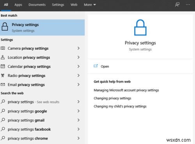Select 'privacy settings facebook' web suggestion
195x144 pixels.
tap(29, 130)
